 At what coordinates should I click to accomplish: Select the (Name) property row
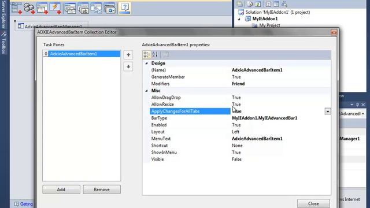pos(158,70)
